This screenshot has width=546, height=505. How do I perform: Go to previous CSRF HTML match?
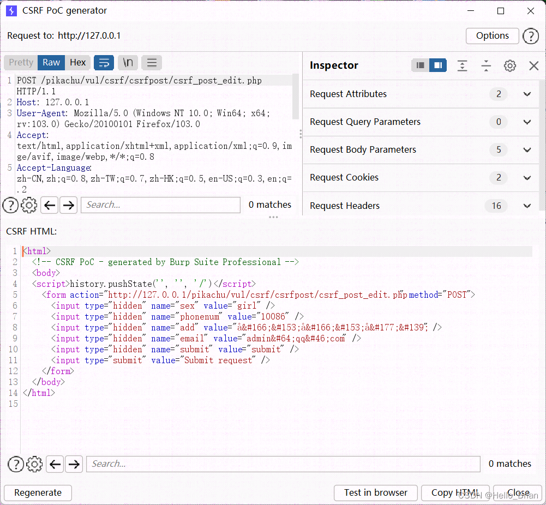click(x=55, y=464)
